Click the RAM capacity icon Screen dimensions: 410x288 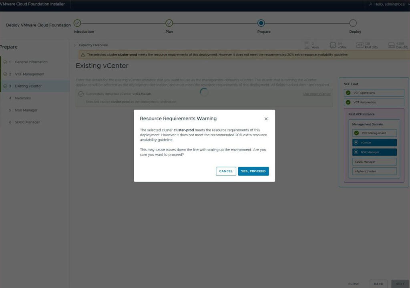point(360,45)
